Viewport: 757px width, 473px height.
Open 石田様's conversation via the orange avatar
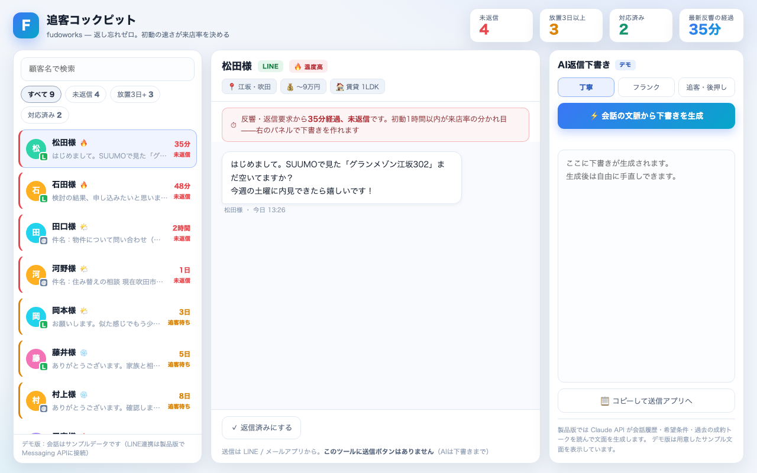(36, 191)
